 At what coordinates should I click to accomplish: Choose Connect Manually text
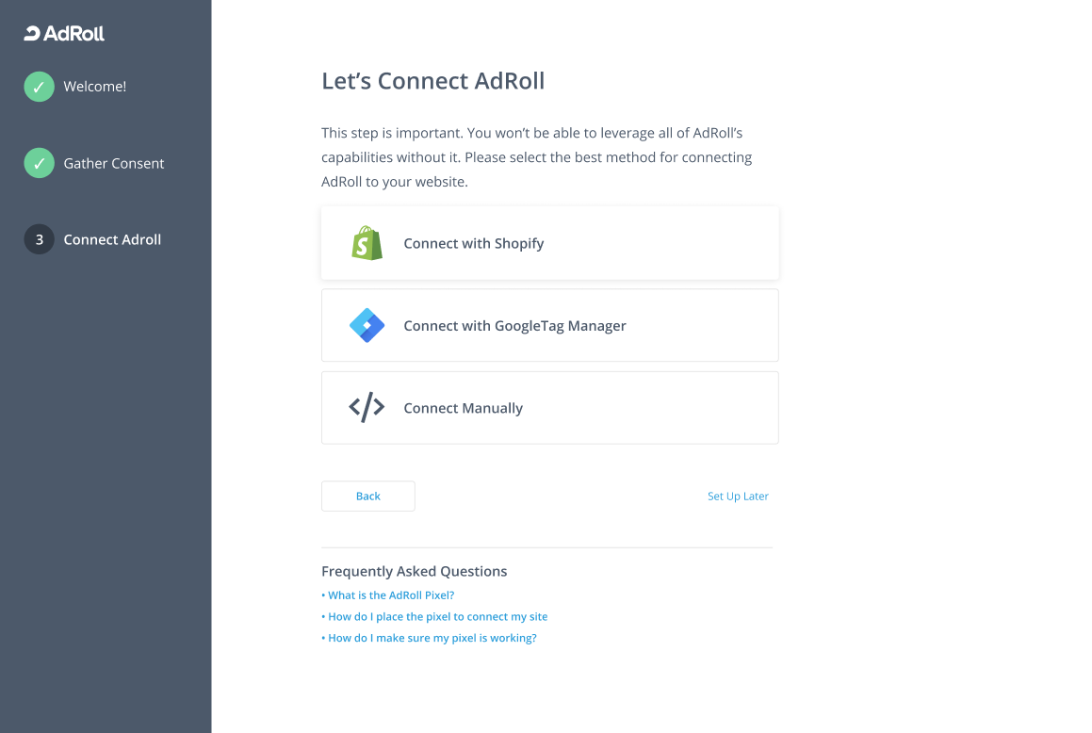464,408
